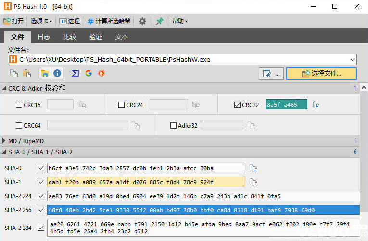This screenshot has height=241, width=368.
Task: Click the empty CRC24 field
Action: point(169,105)
